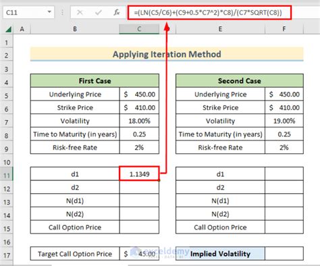The image size is (320, 266).
Task: Select the d1 result cell 1.1349
Action: [139, 174]
